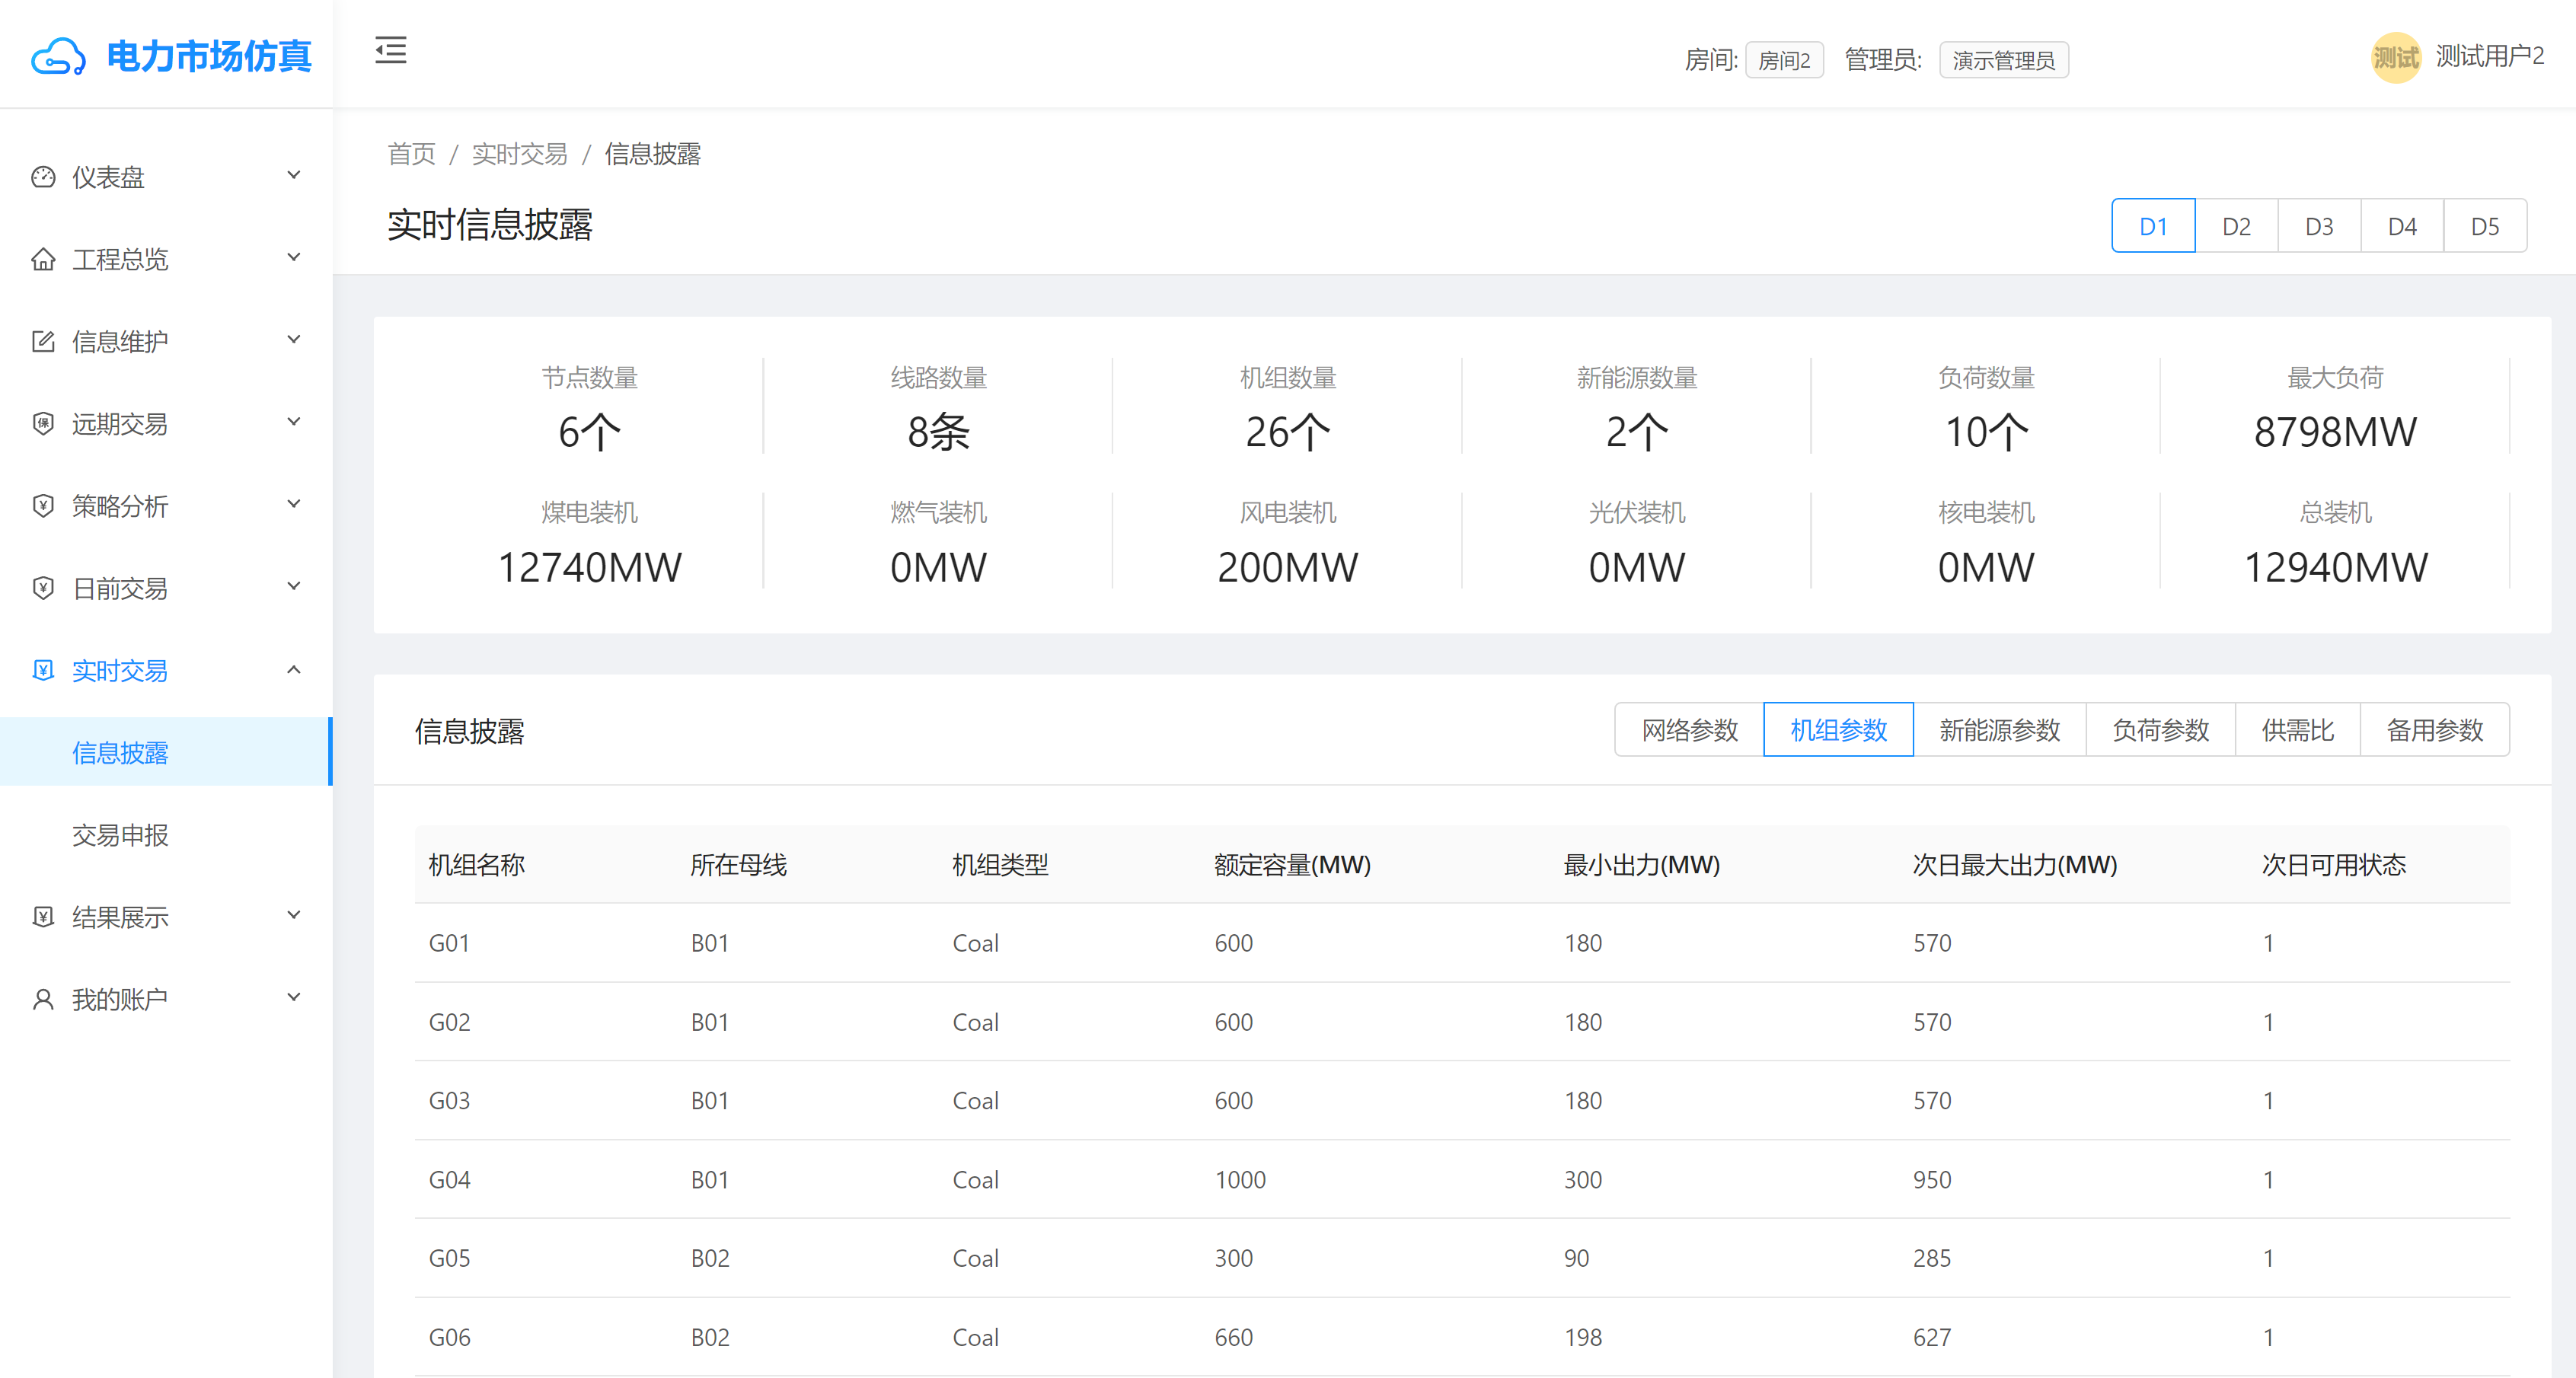Click the 房间2 room tag
The image size is (2576, 1378).
pyautogui.click(x=1784, y=60)
